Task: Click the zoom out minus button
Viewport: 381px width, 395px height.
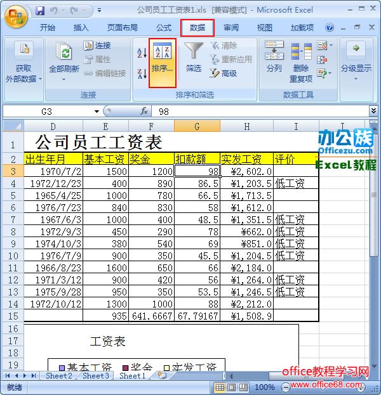Action: 285,387
